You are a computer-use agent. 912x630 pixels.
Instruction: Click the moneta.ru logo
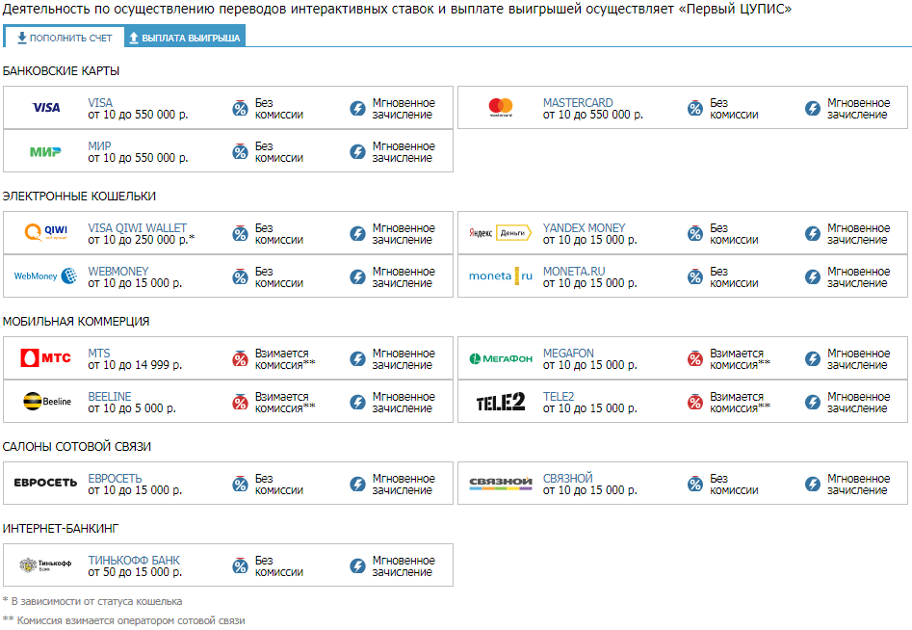[x=501, y=276]
